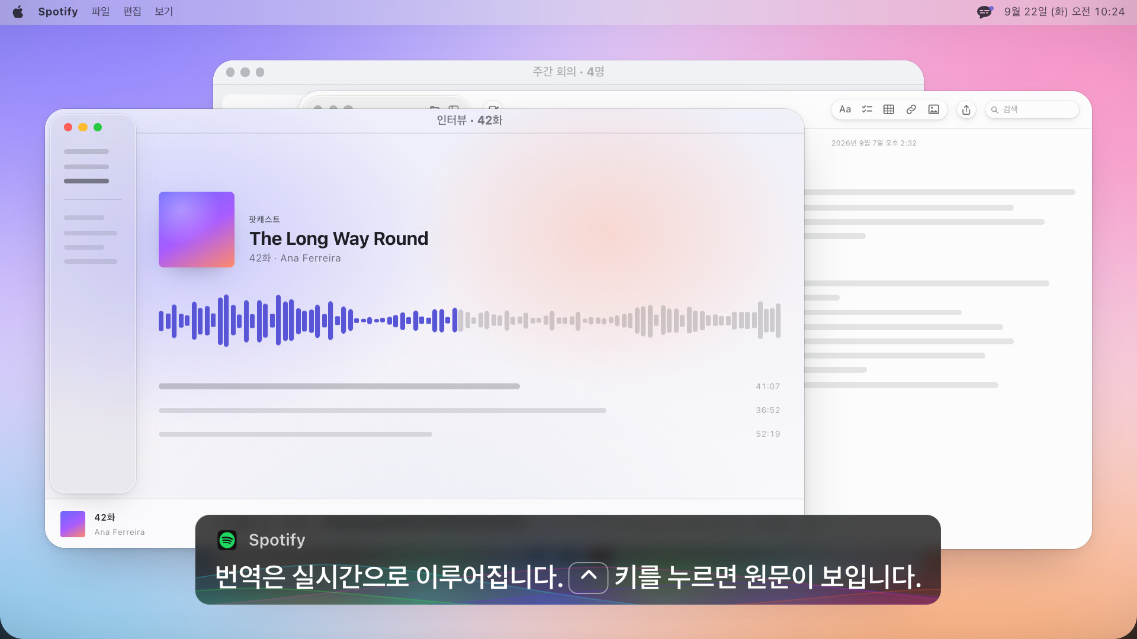
Task: Open the 편집 menu
Action: [x=132, y=12]
